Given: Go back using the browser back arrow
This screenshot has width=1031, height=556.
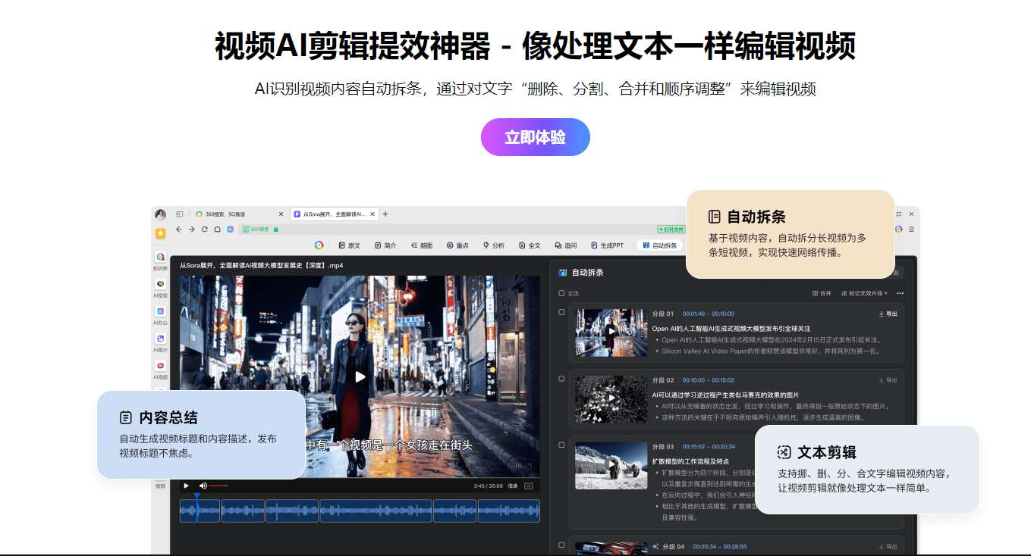Looking at the screenshot, I should (179, 229).
